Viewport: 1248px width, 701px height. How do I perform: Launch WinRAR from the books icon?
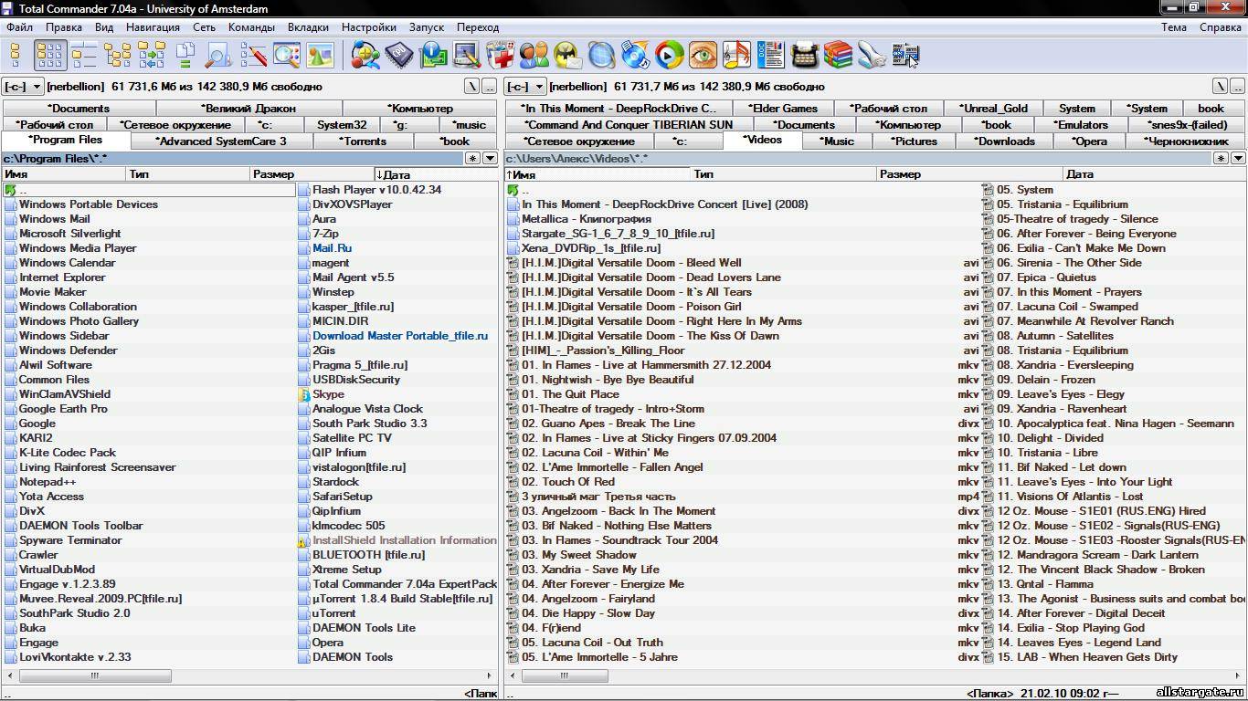tap(837, 56)
